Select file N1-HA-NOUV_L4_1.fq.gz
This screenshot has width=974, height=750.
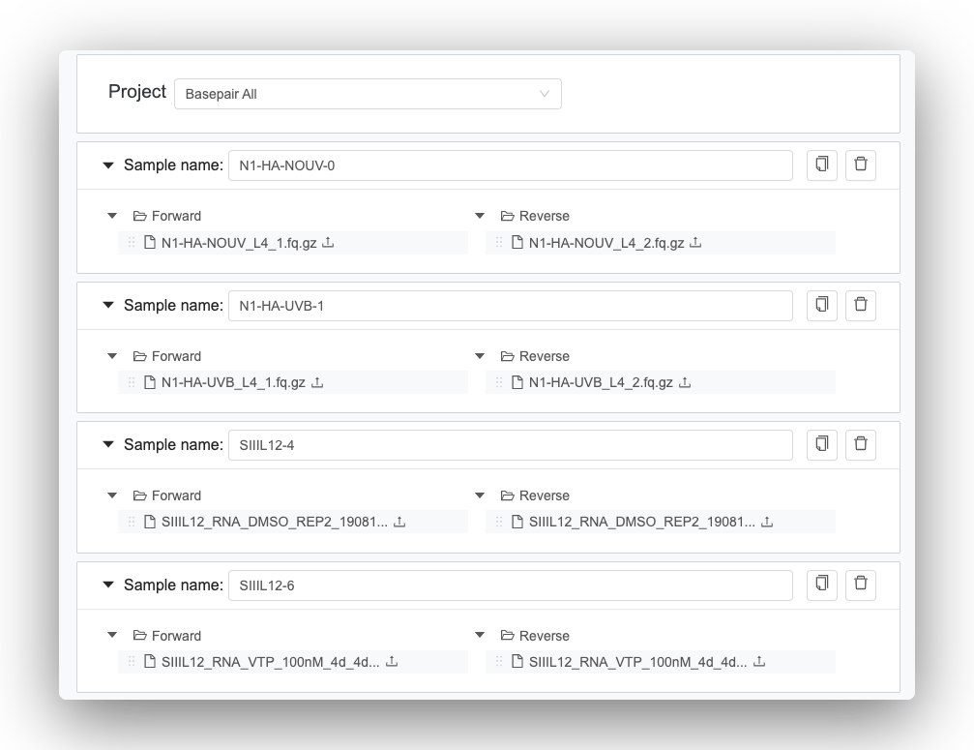239,243
